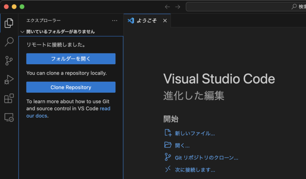Open the Extensions view
306x179 pixels.
tap(9, 98)
